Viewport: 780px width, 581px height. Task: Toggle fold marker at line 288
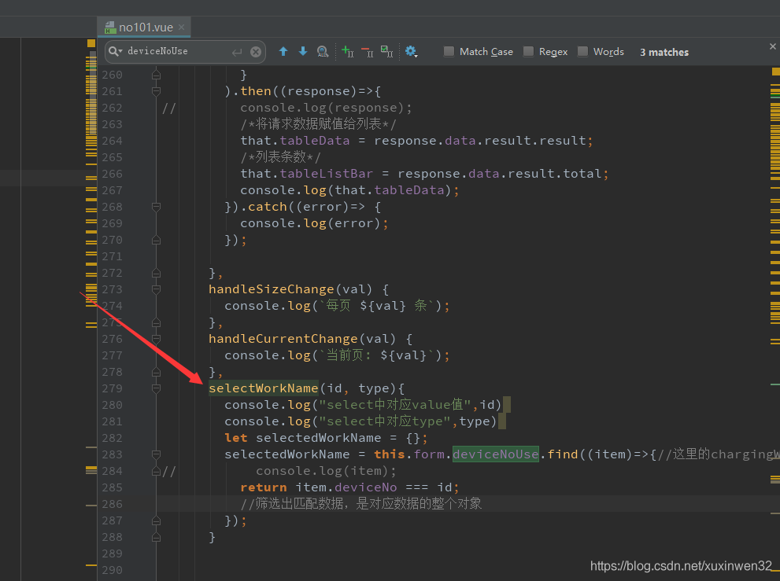[156, 537]
